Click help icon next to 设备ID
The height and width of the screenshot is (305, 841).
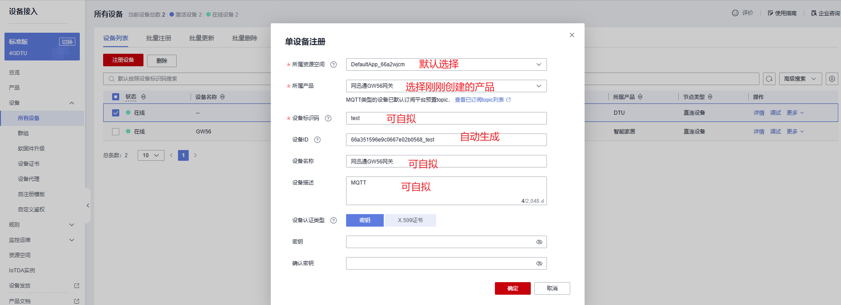(317, 140)
